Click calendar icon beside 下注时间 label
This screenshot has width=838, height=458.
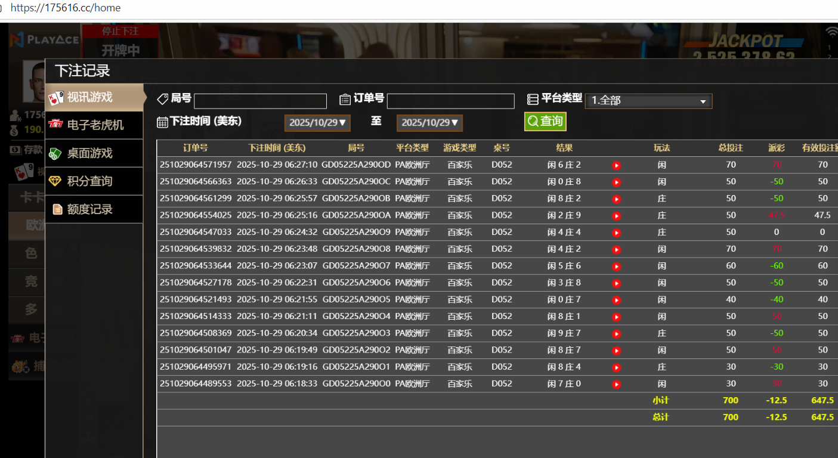pos(162,122)
